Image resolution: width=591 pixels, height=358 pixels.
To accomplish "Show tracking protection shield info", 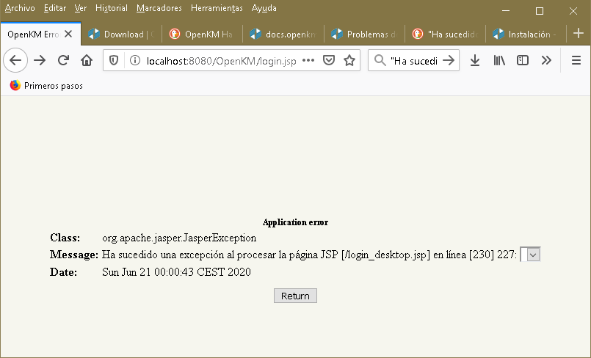I will tap(114, 60).
